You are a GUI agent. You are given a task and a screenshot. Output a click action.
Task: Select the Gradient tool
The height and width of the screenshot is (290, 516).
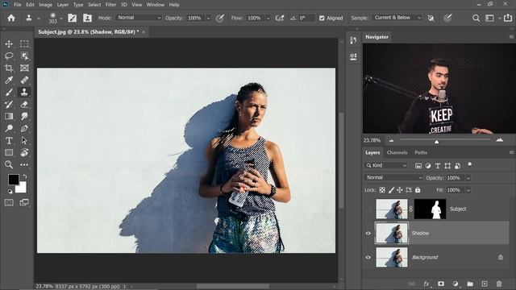9,116
